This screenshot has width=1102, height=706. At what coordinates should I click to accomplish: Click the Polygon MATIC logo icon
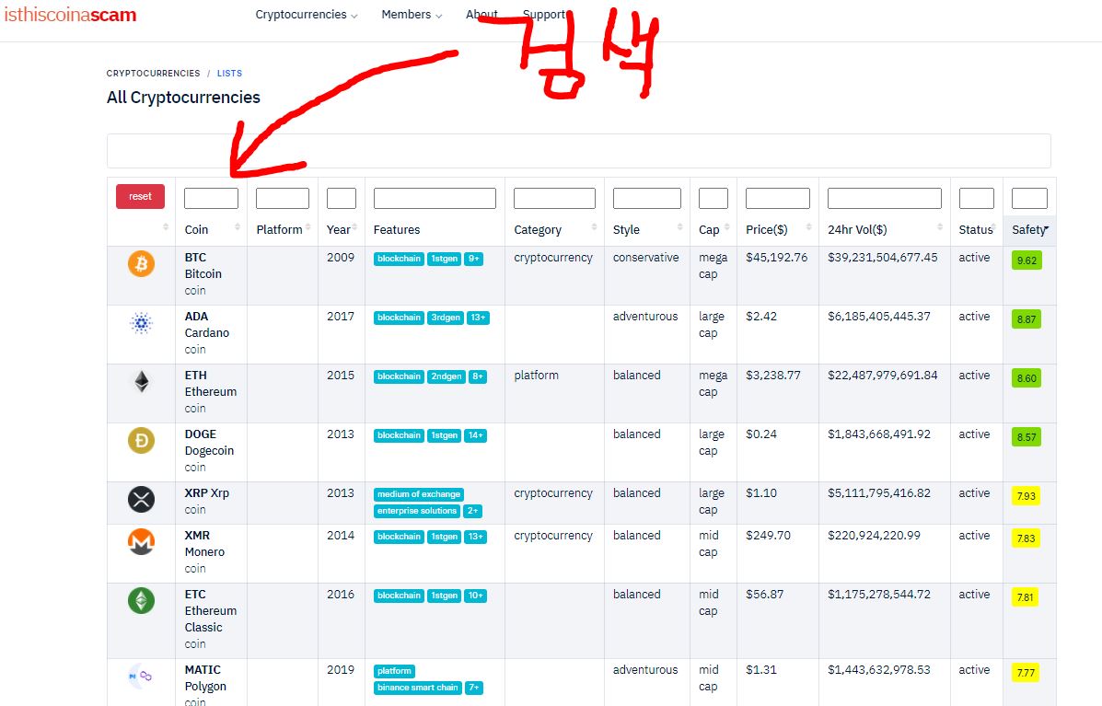click(x=141, y=677)
